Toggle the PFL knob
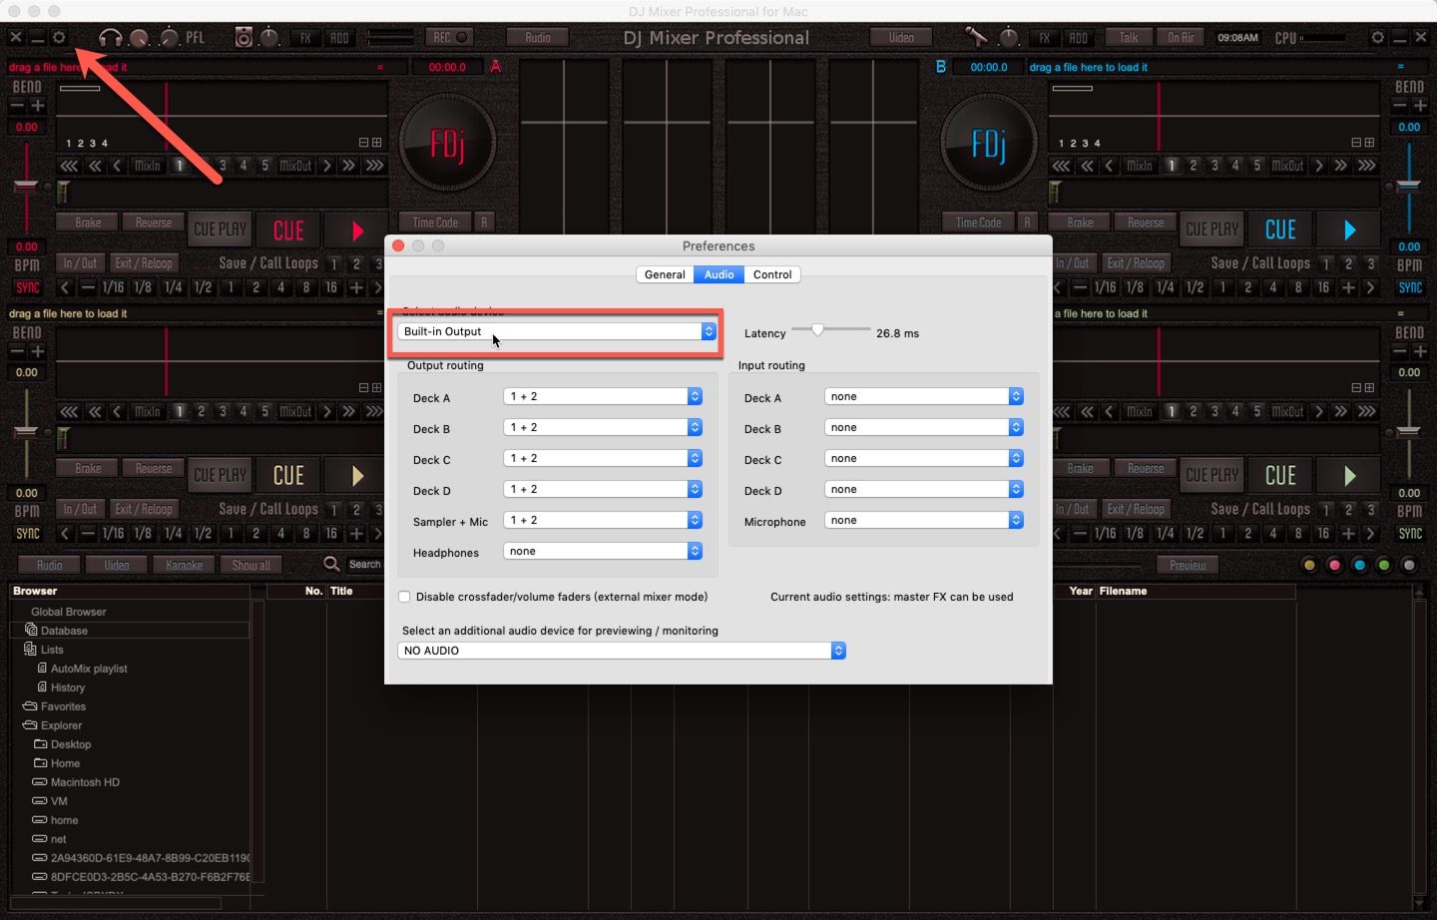The image size is (1437, 920). (170, 38)
